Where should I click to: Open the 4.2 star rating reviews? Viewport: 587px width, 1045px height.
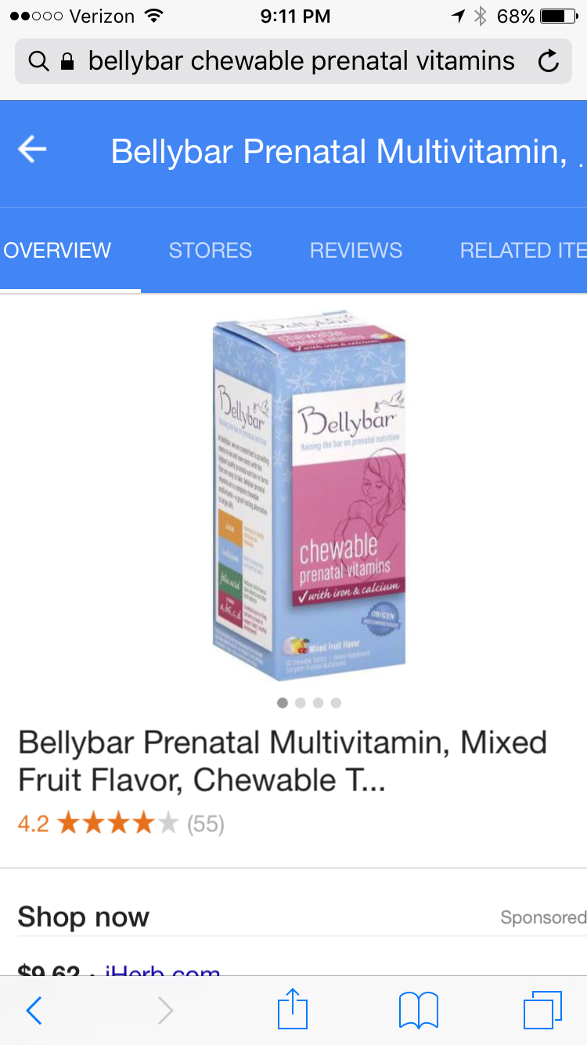(x=121, y=824)
